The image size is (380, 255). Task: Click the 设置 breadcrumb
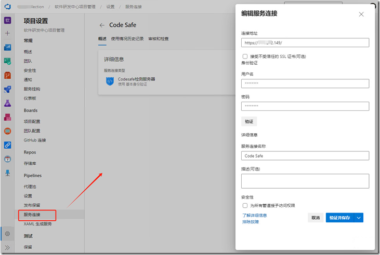pos(110,7)
